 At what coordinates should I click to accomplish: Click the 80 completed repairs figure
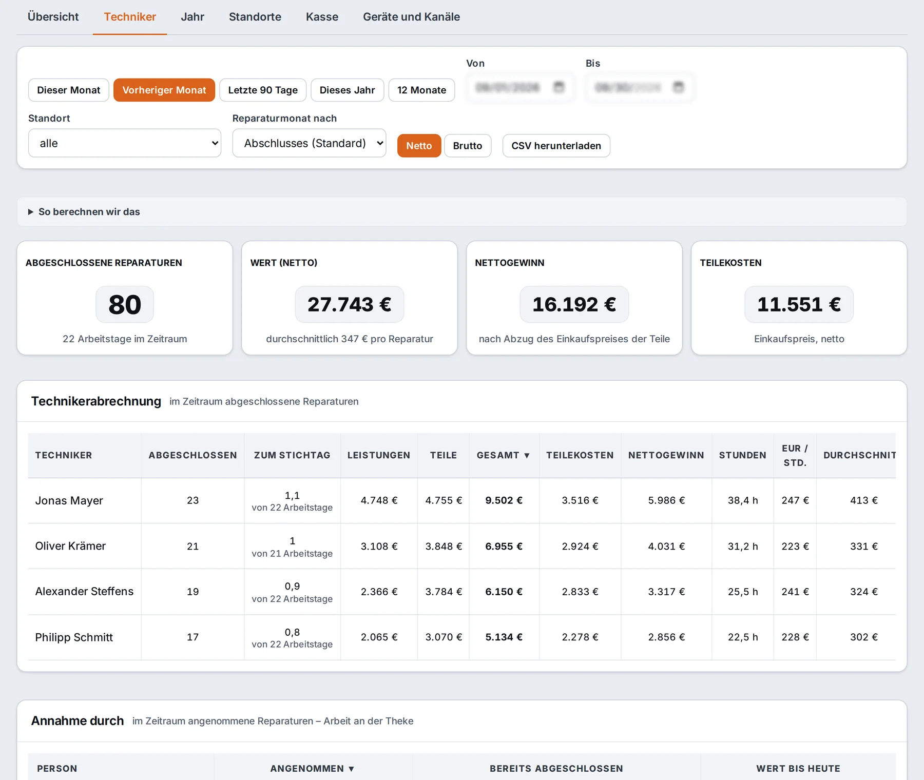pyautogui.click(x=125, y=304)
